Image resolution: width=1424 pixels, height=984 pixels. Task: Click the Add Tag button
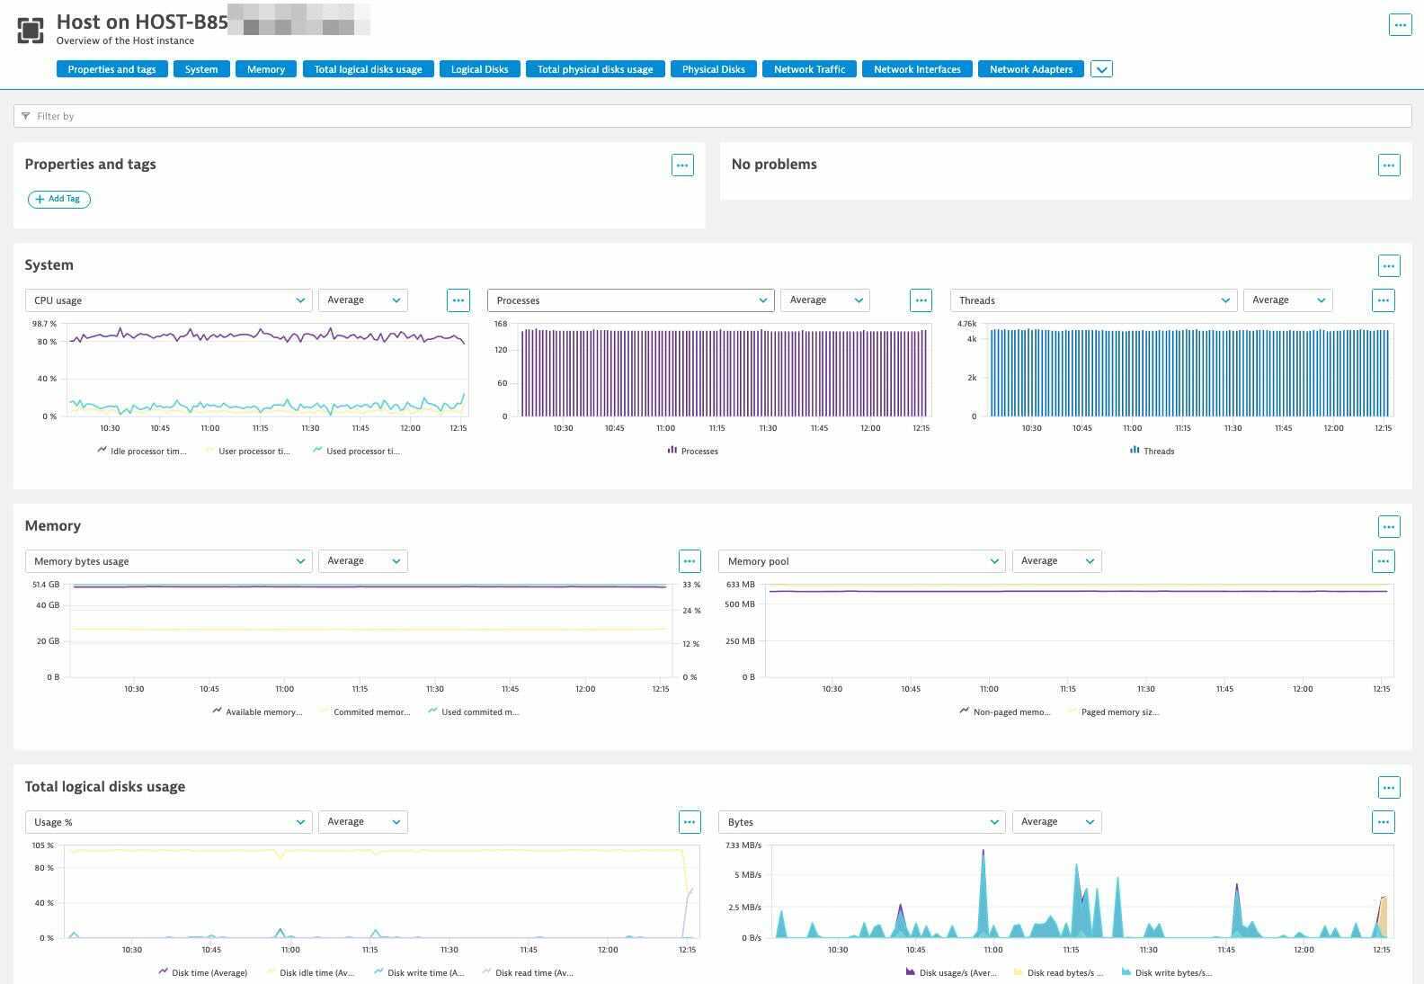point(59,199)
